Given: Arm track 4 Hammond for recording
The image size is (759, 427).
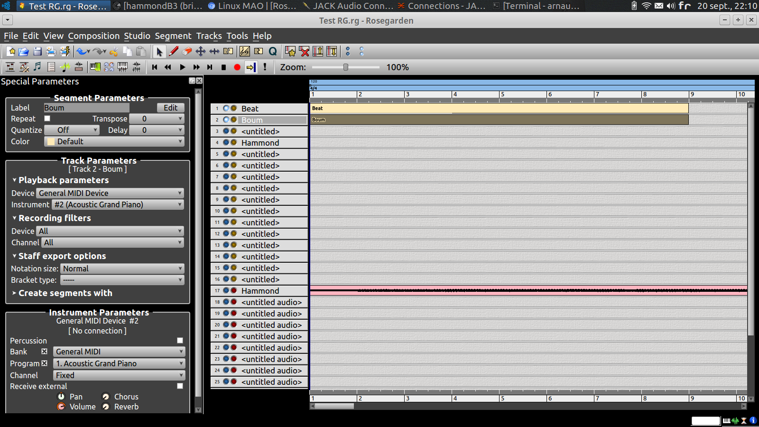Looking at the screenshot, I should pyautogui.click(x=233, y=143).
